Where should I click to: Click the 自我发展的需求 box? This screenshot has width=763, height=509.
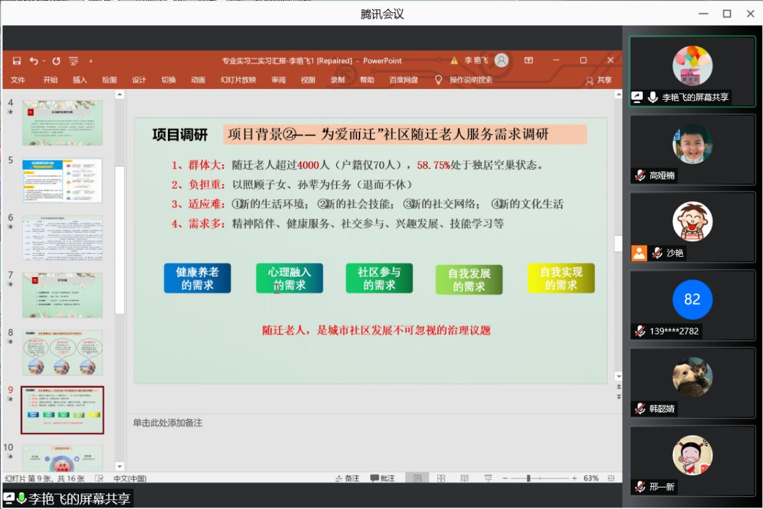(469, 280)
